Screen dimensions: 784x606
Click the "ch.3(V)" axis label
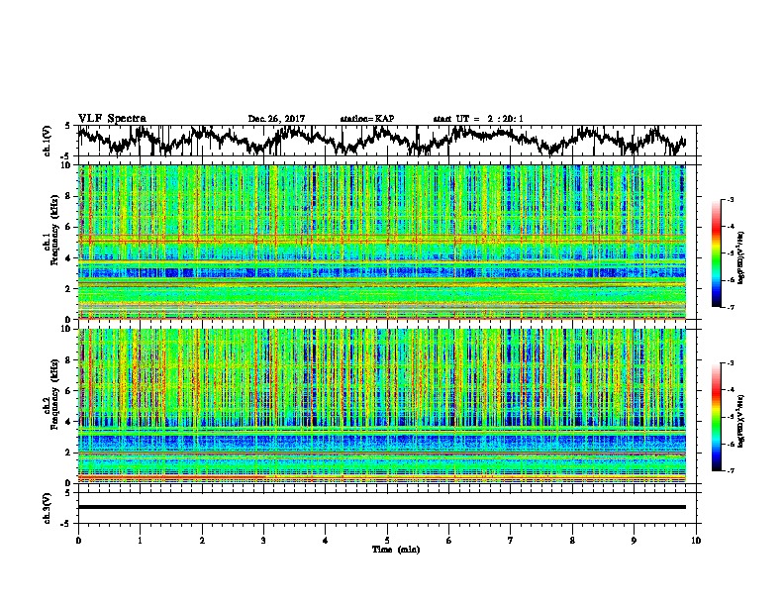48,508
